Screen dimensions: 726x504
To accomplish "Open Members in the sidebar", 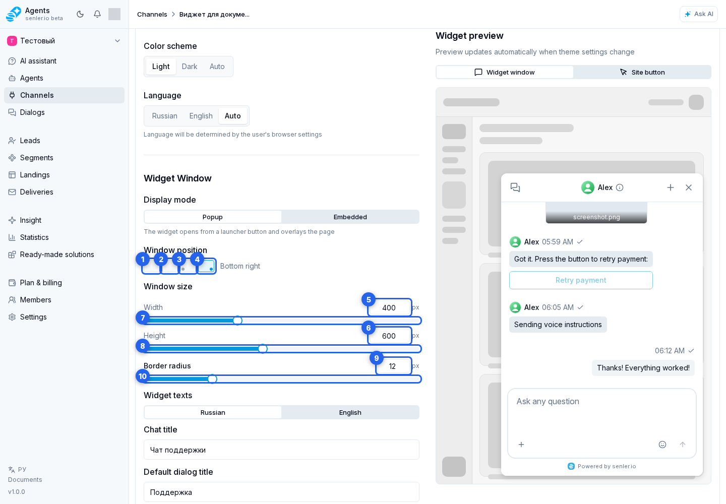I will tap(64, 300).
